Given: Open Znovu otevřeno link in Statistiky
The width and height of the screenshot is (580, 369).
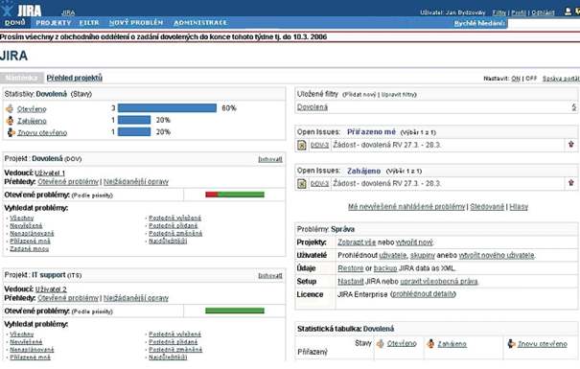Looking at the screenshot, I should pyautogui.click(x=42, y=132).
